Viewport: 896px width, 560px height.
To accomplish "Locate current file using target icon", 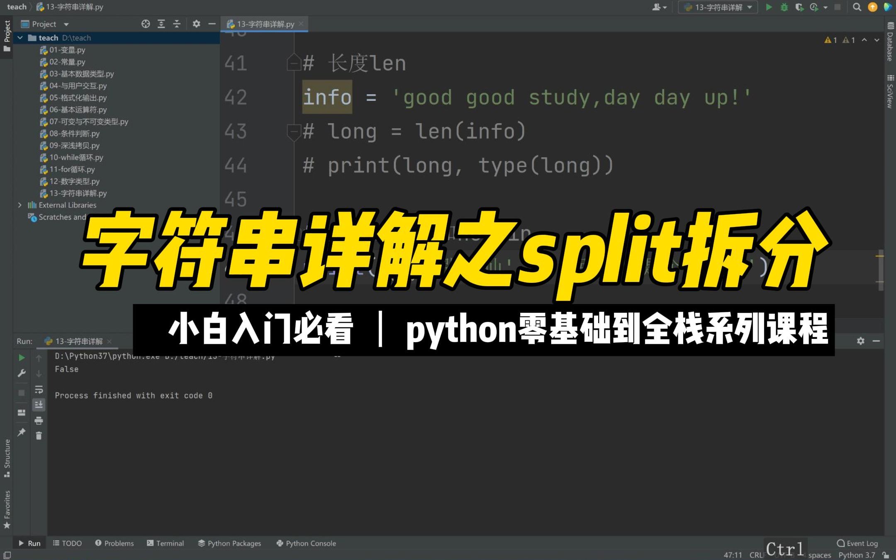I will point(146,24).
